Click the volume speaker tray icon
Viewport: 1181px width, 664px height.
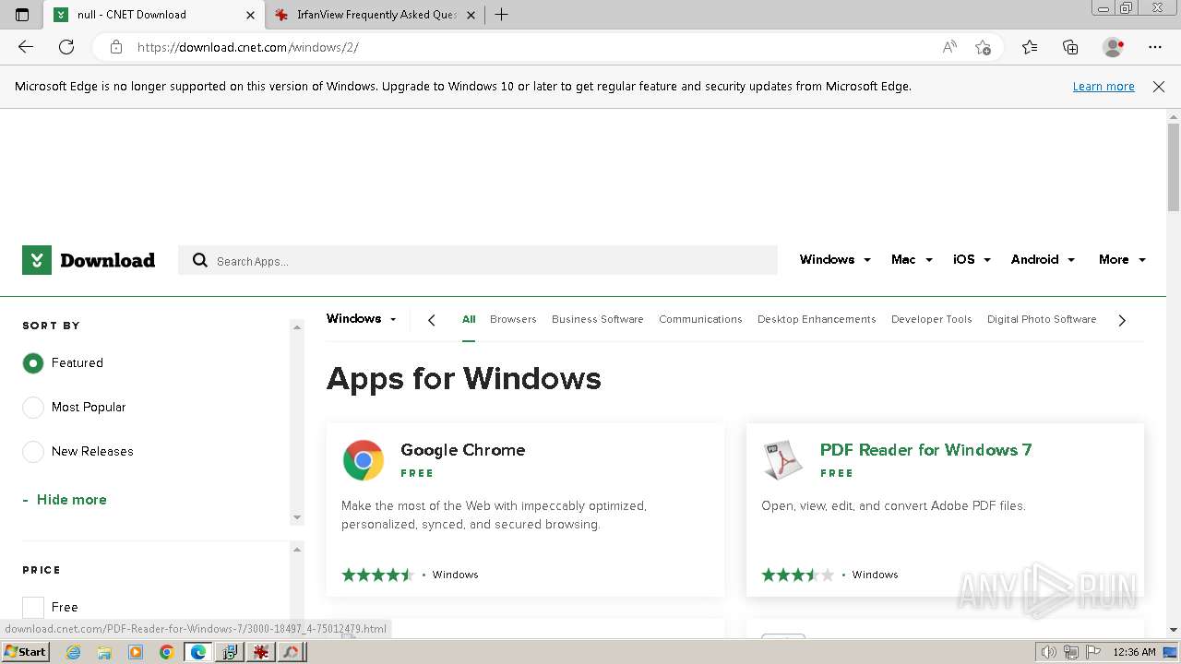point(1049,652)
